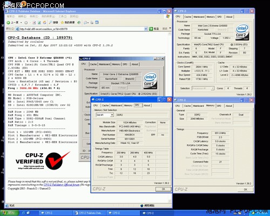The width and height of the screenshot is (270, 216).
Task: Click the Edit page icon in IE toolbar
Action: (97, 23)
